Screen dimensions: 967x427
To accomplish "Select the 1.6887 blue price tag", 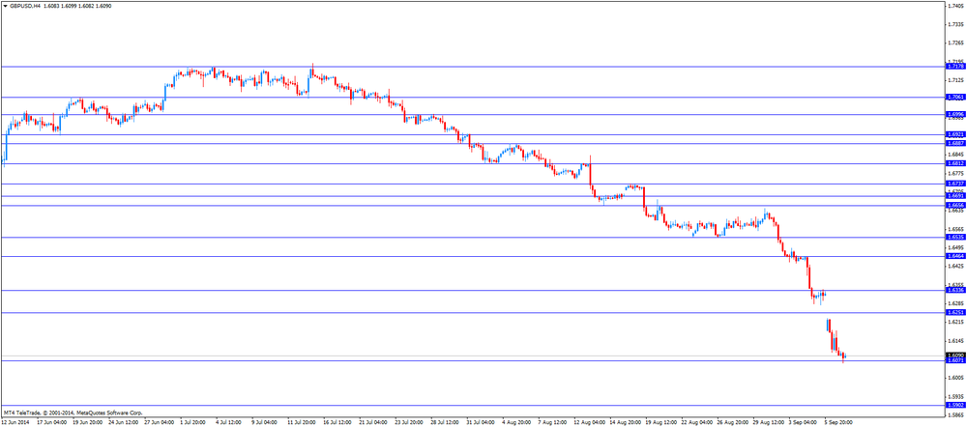I will [x=955, y=143].
